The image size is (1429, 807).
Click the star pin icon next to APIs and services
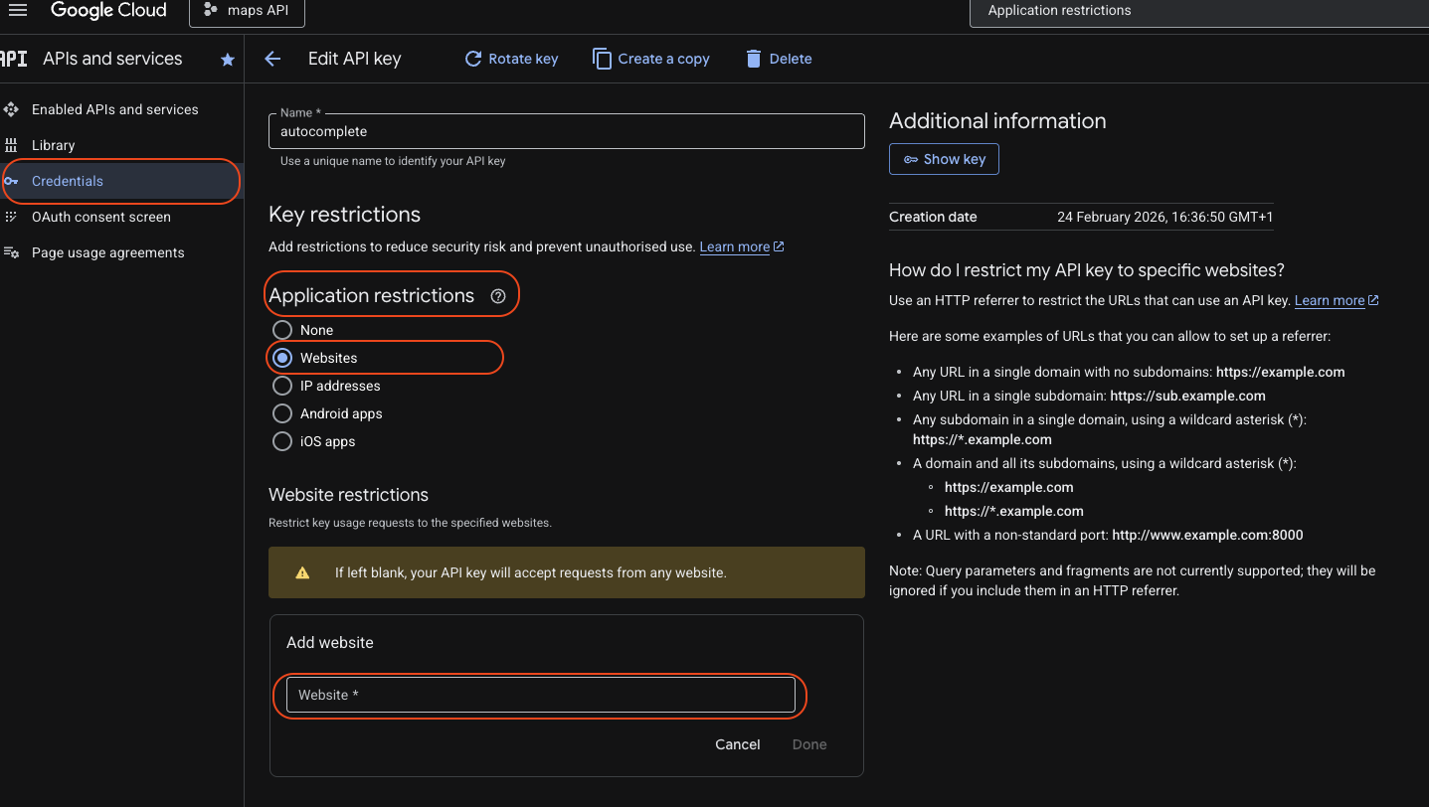pyautogui.click(x=228, y=60)
